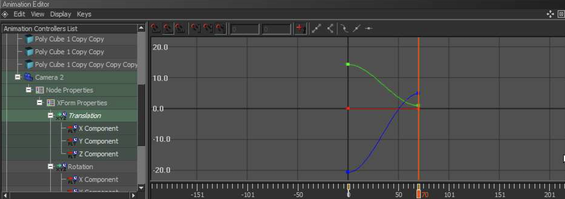Image resolution: width=565 pixels, height=199 pixels.
Task: Open the Keys menu
Action: 84,14
